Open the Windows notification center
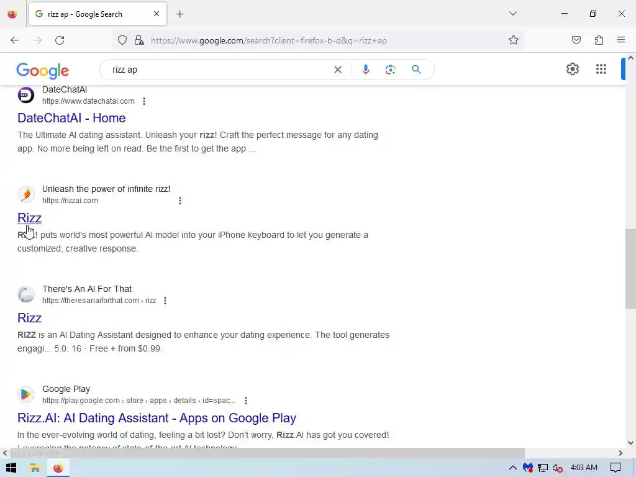 (x=616, y=468)
